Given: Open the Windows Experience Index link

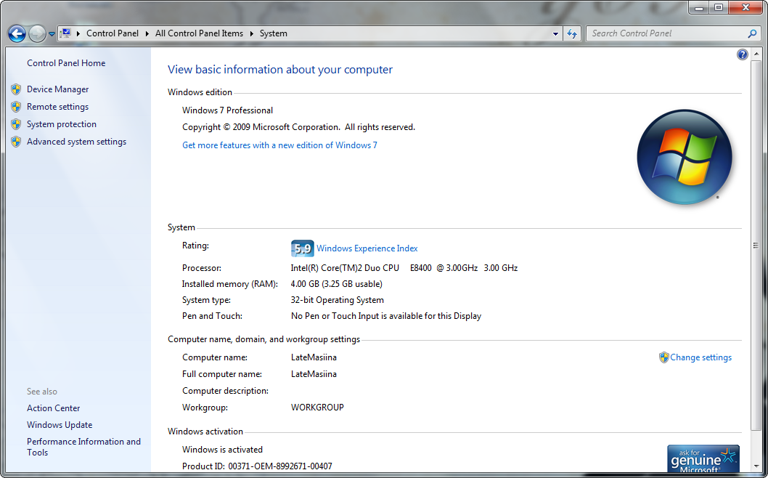Looking at the screenshot, I should [x=367, y=248].
